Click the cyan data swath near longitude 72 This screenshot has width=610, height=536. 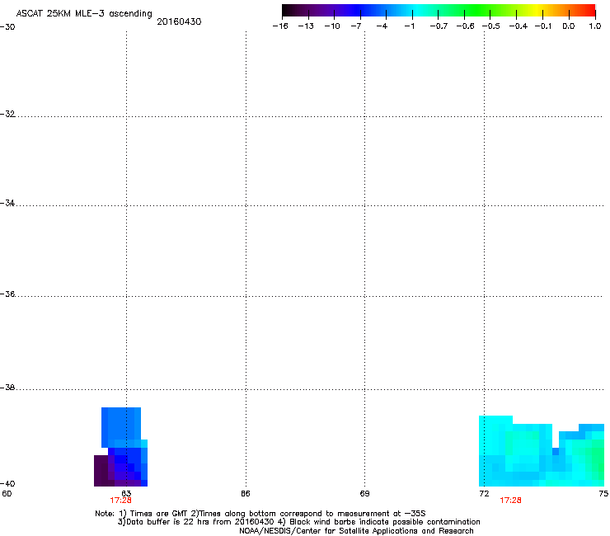[541, 451]
